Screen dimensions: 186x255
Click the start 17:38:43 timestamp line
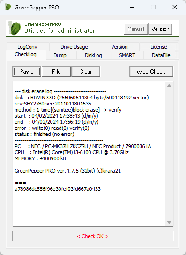pos(56,116)
